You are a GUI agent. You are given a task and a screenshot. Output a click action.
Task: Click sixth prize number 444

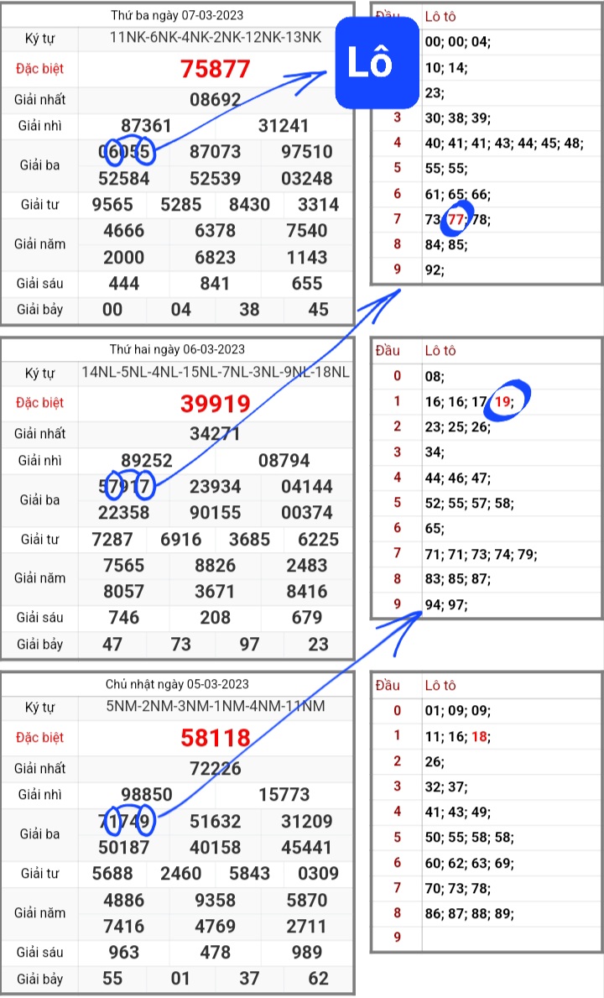[124, 283]
